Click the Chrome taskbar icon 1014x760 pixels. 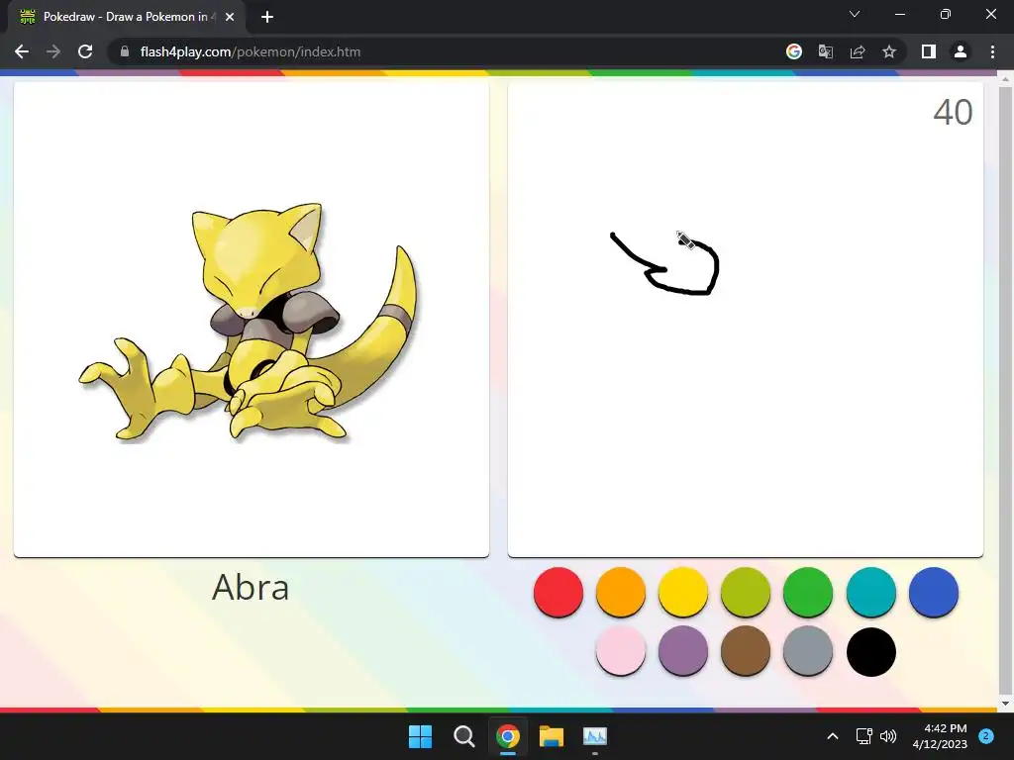(508, 736)
